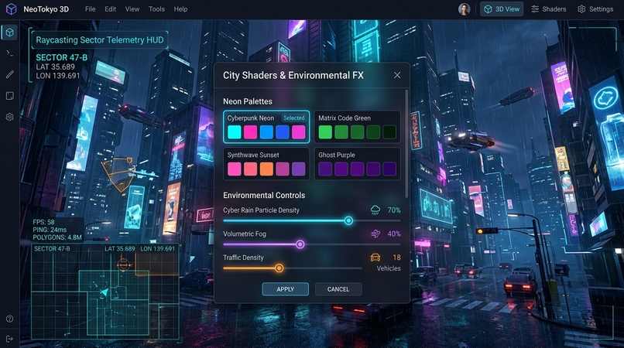Screen dimensions: 624x348
Task: Click the CANCEL button
Action: (x=338, y=289)
